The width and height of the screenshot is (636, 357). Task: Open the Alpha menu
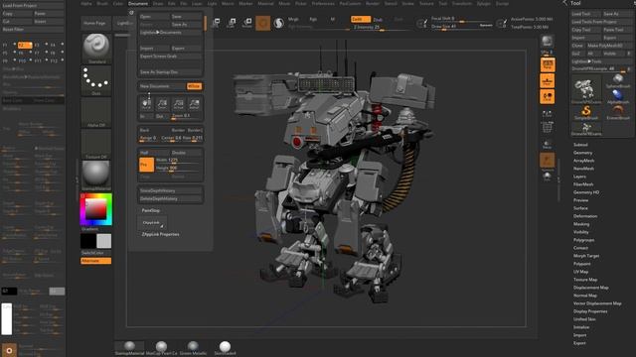click(86, 4)
